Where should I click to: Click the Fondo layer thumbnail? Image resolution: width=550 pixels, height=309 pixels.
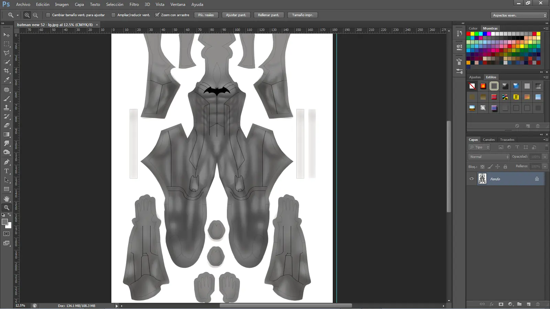(x=482, y=179)
